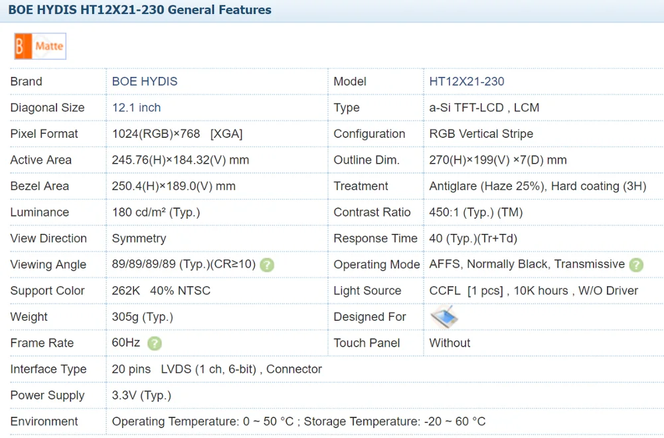664x438 pixels.
Task: Click the Viewing Angle help icon
Action: tap(267, 265)
